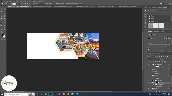This screenshot has height=96, width=172.
Task: Open the File menu
Action: coord(4,1)
